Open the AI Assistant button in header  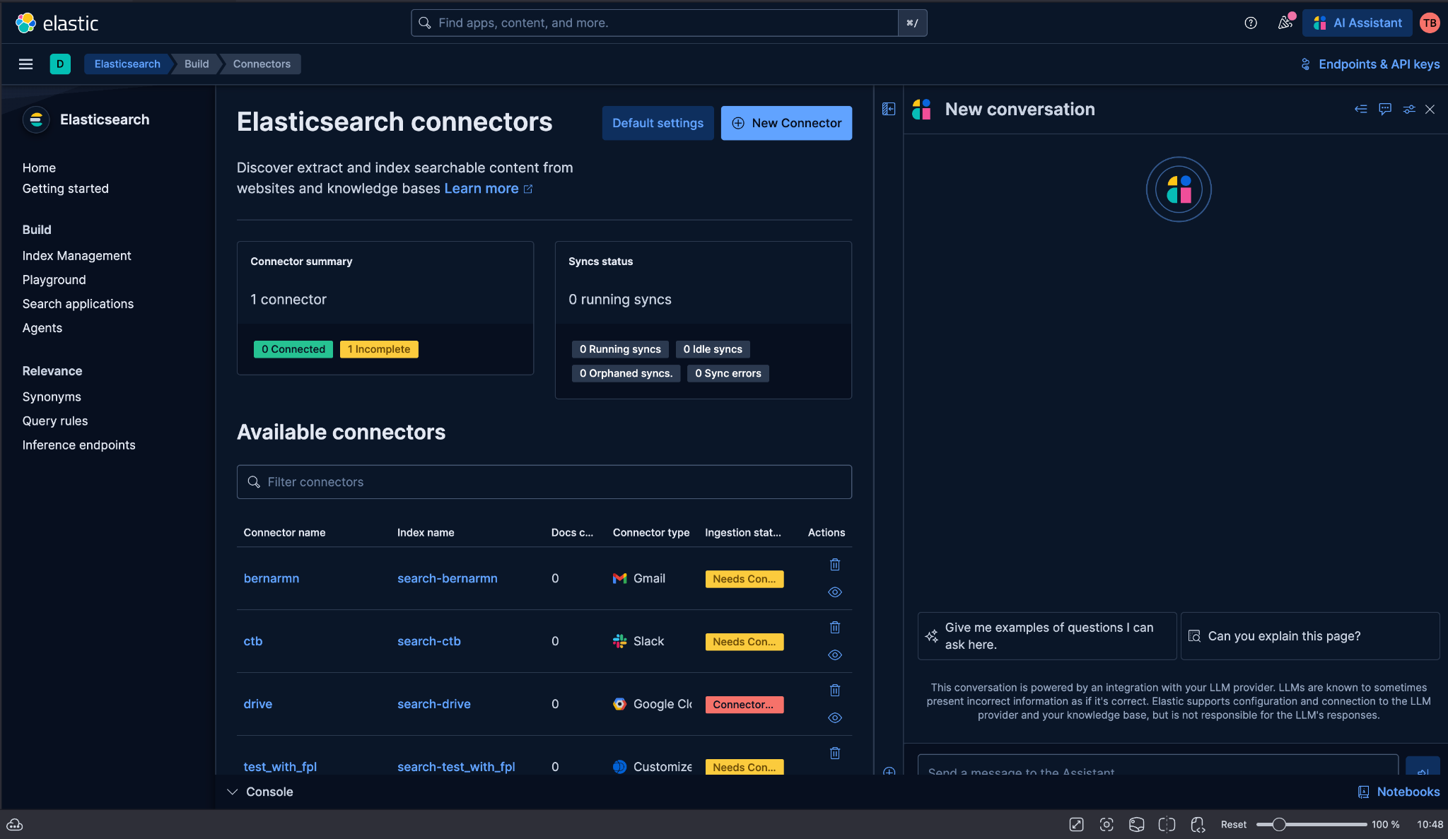(1357, 23)
